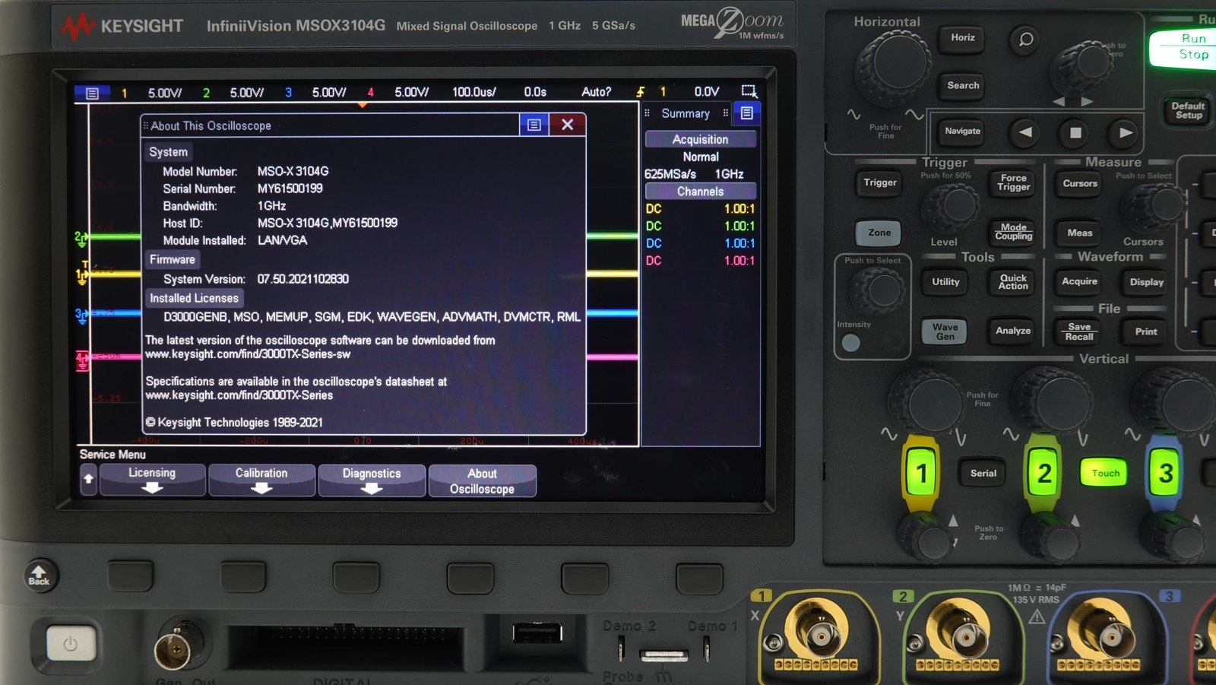Tap the navigate backward arrow button
This screenshot has height=685, width=1216.
click(1025, 132)
